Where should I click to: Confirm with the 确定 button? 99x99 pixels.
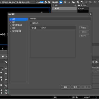click(66, 87)
